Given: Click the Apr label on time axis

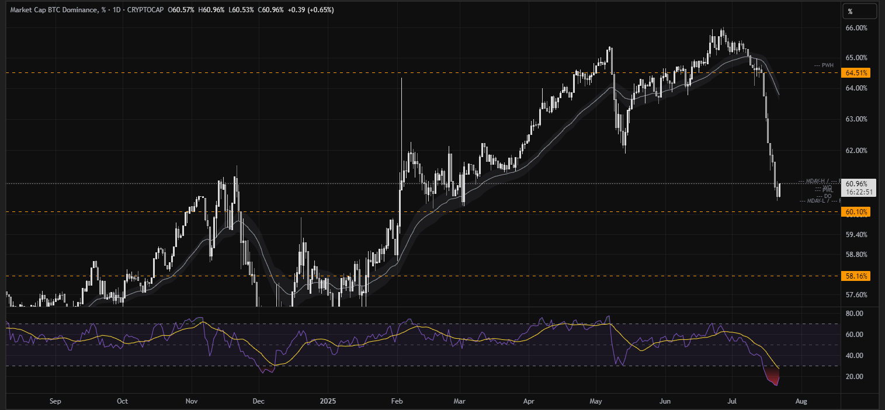Looking at the screenshot, I should coord(529,402).
